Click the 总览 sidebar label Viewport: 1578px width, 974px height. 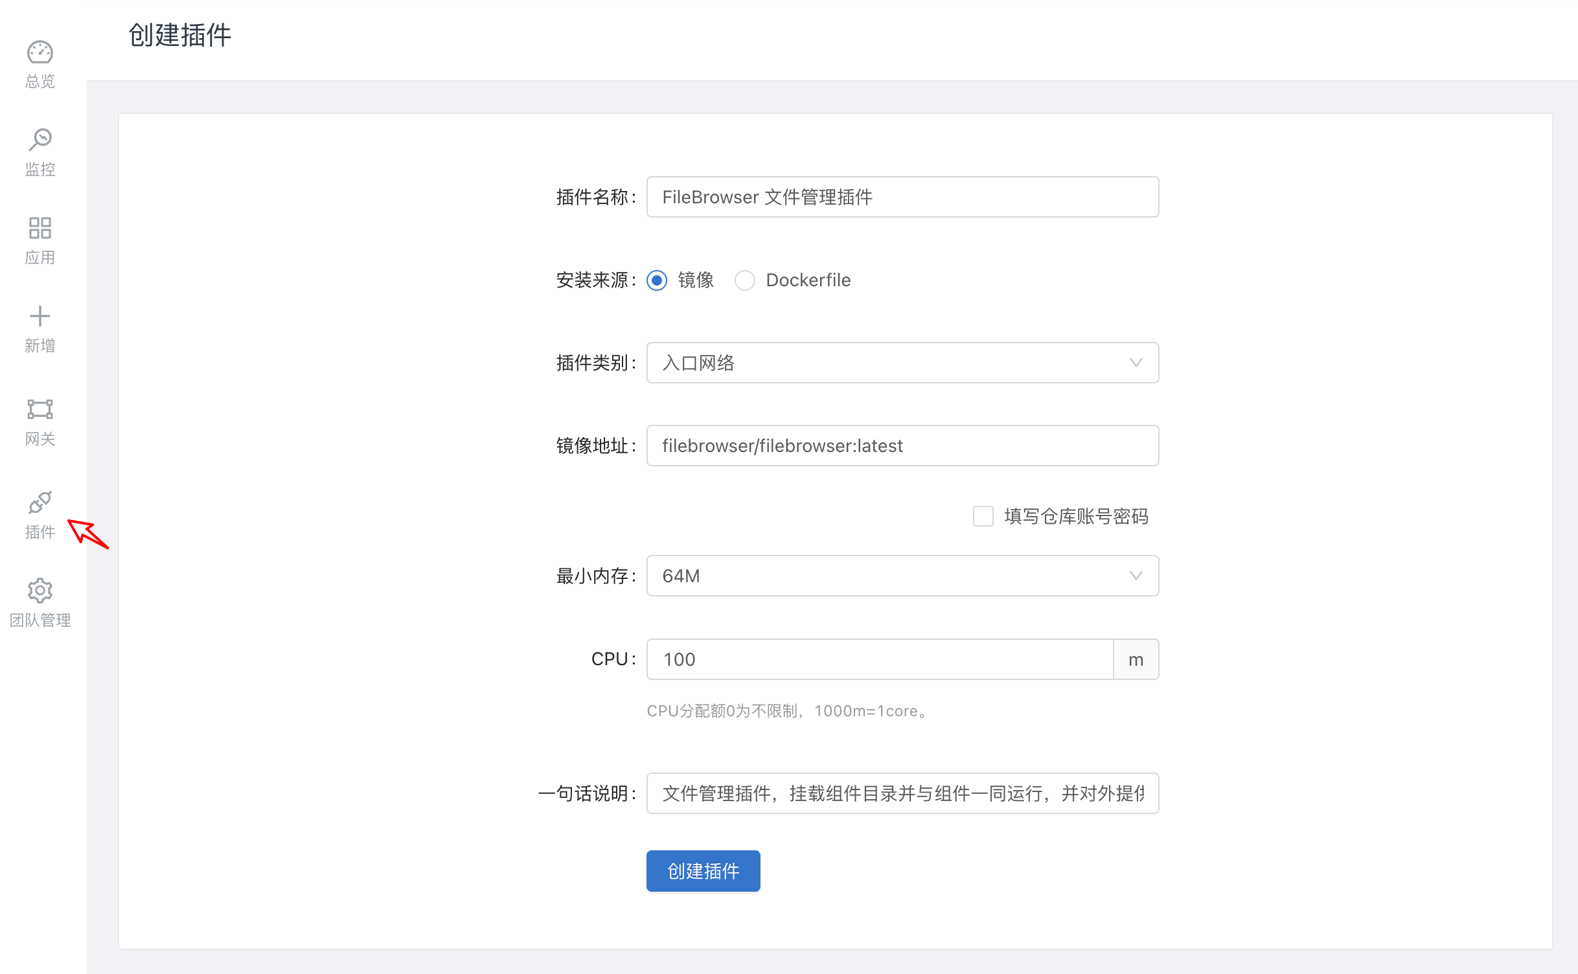(x=40, y=82)
